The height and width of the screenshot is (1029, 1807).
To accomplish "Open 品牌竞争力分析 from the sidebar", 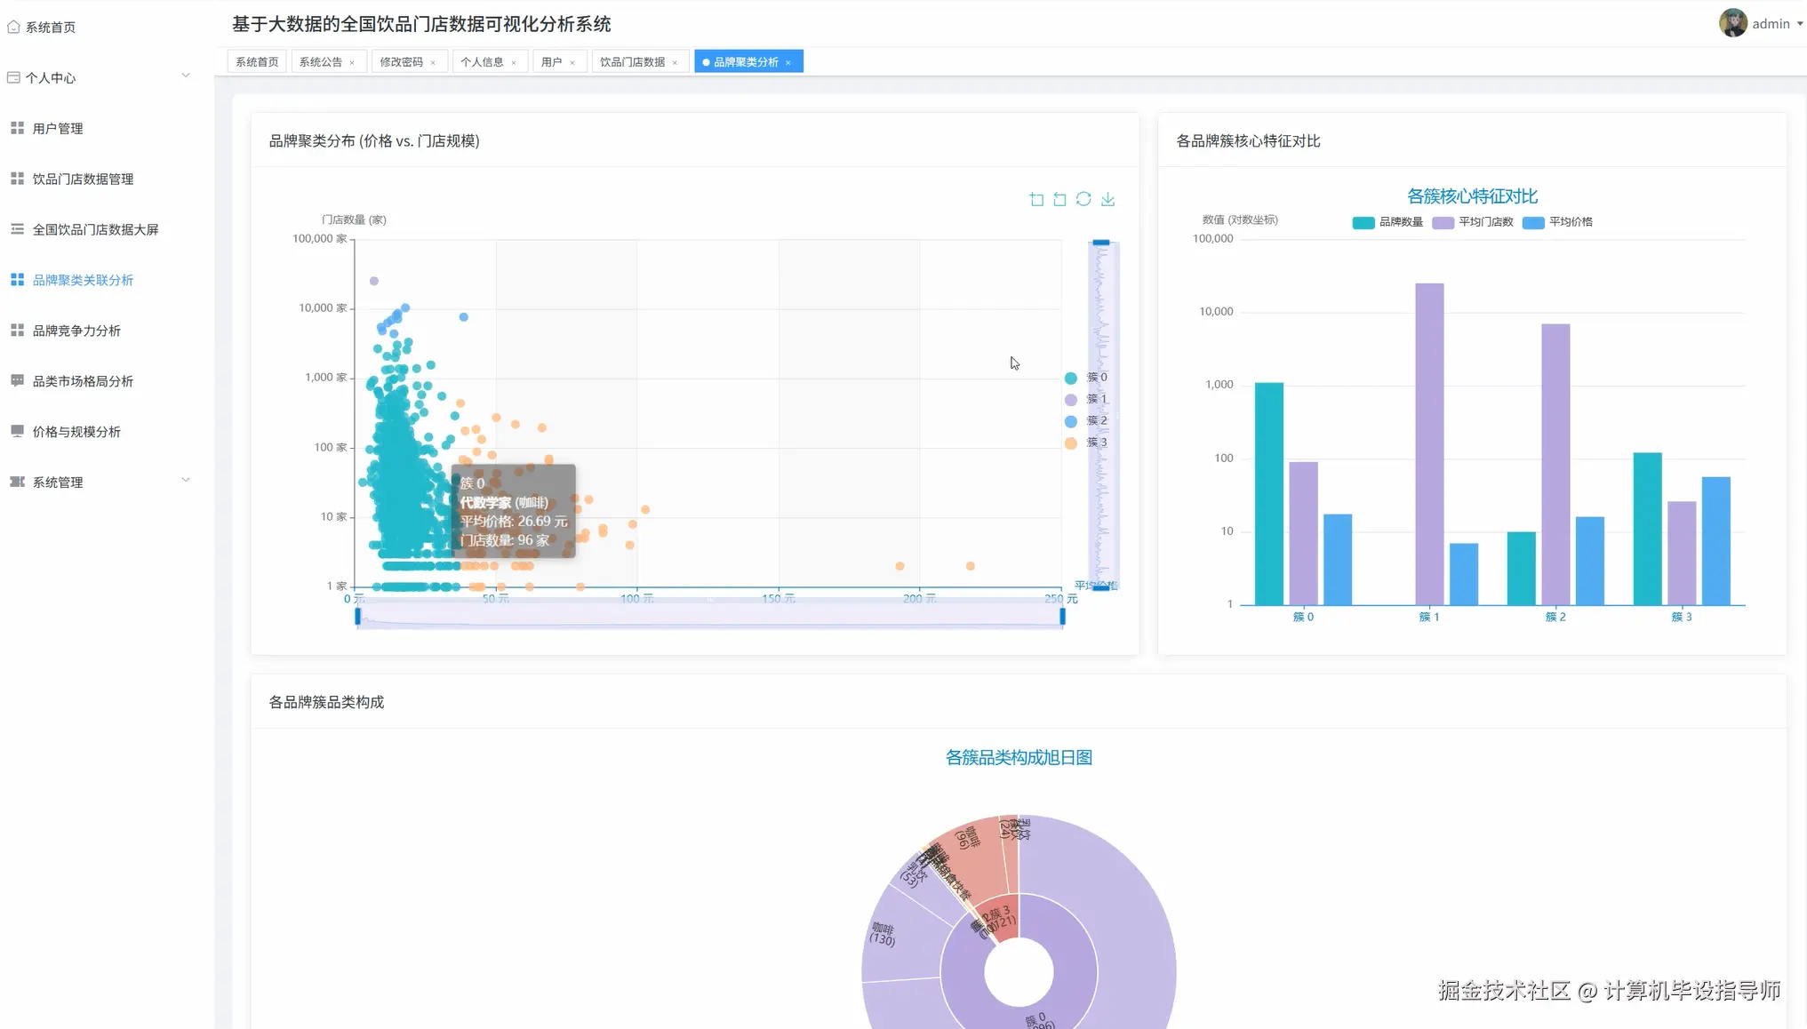I will coord(76,331).
